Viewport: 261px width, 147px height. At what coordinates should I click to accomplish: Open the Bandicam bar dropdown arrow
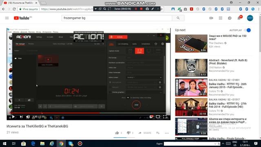[95, 9]
